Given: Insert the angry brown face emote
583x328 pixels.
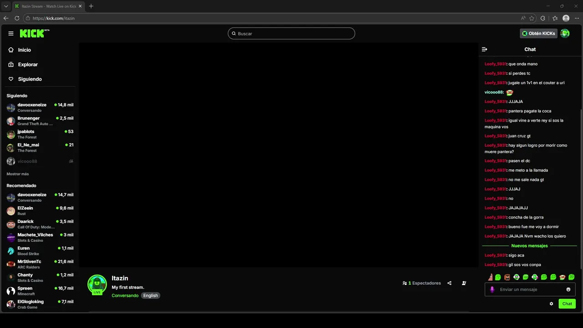Looking at the screenshot, I should coord(507,277).
